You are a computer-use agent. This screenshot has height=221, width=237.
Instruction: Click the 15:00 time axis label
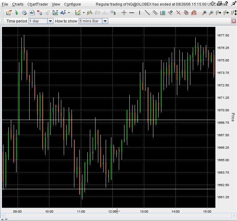(x=207, y=211)
